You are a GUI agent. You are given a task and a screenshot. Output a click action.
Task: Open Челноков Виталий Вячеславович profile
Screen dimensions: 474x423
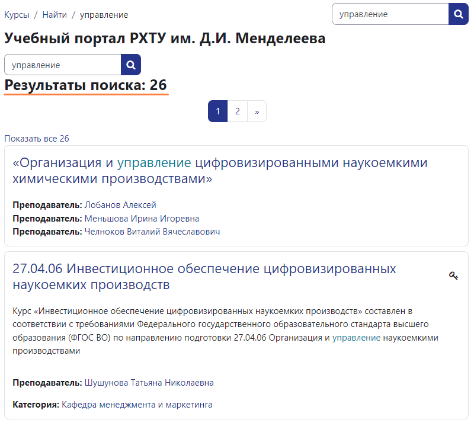point(152,232)
